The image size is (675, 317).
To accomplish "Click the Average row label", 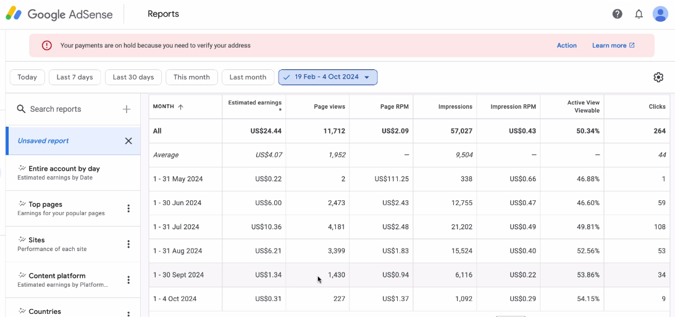I will 166,155.
